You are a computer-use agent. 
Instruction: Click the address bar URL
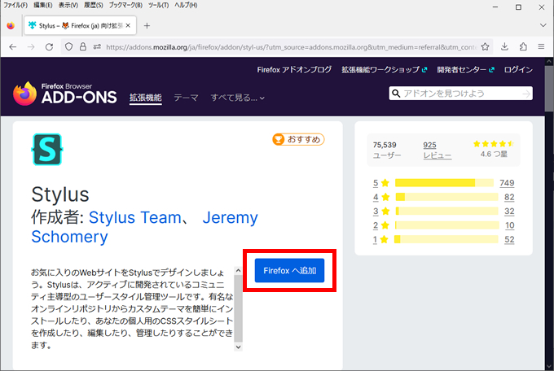click(292, 47)
